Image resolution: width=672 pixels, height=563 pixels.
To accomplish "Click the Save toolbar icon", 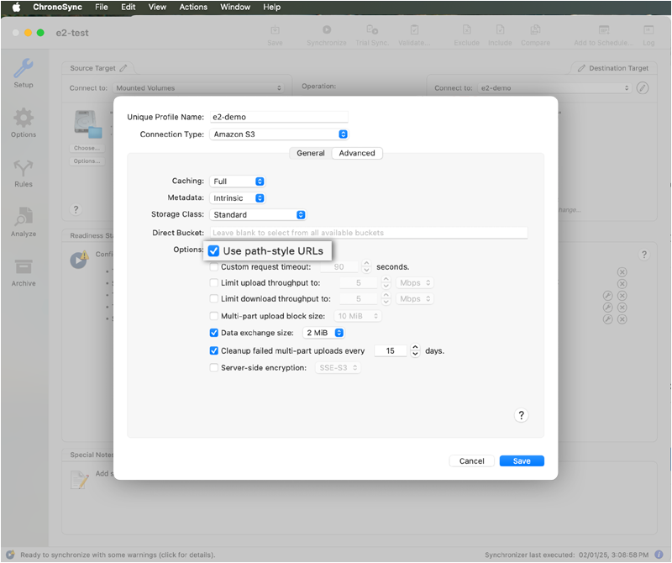I will point(275,30).
